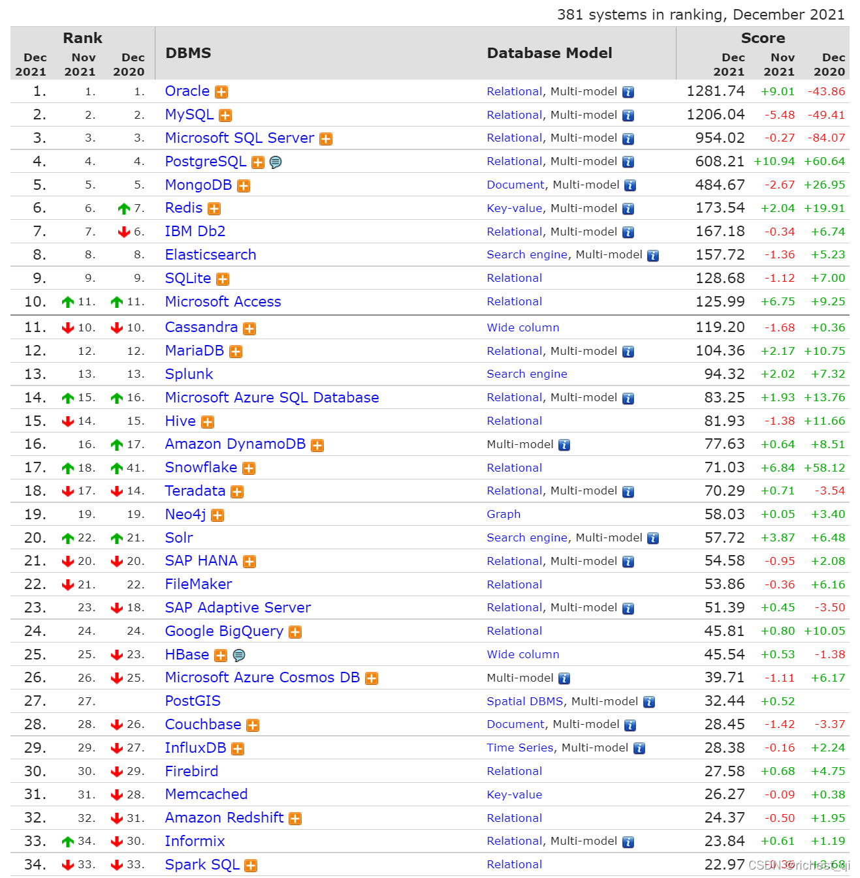Open the Firebird link
Screen dimensions: 860x878
(191, 772)
